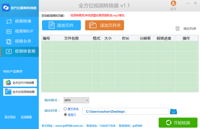The height and width of the screenshot is (129, 200).
Task: Switch to 视频转换 tab
Action: click(x=19, y=21)
